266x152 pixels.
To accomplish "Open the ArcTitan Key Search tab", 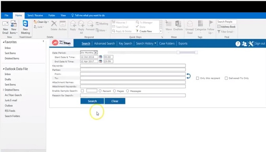I will [125, 44].
